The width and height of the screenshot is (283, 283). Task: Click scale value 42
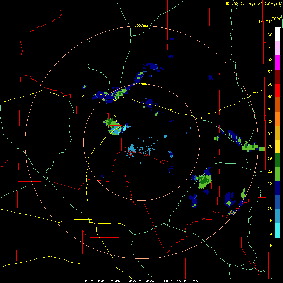click(270, 109)
